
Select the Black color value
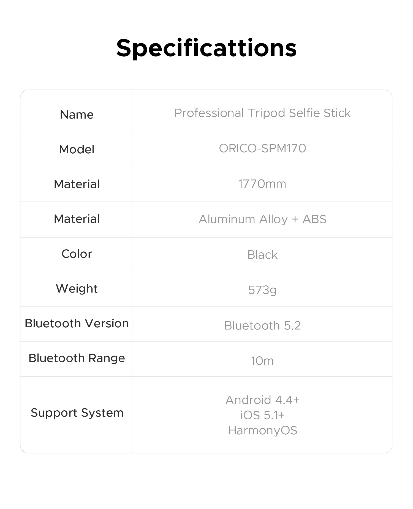[262, 255]
